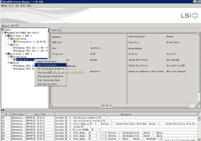Collapse the MegaRAID SAS controller node
Viewport: 201px width, 141px height.
coord(3,33)
